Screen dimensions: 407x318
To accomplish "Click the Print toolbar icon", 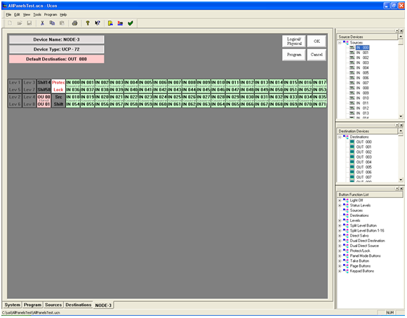I will [x=75, y=23].
